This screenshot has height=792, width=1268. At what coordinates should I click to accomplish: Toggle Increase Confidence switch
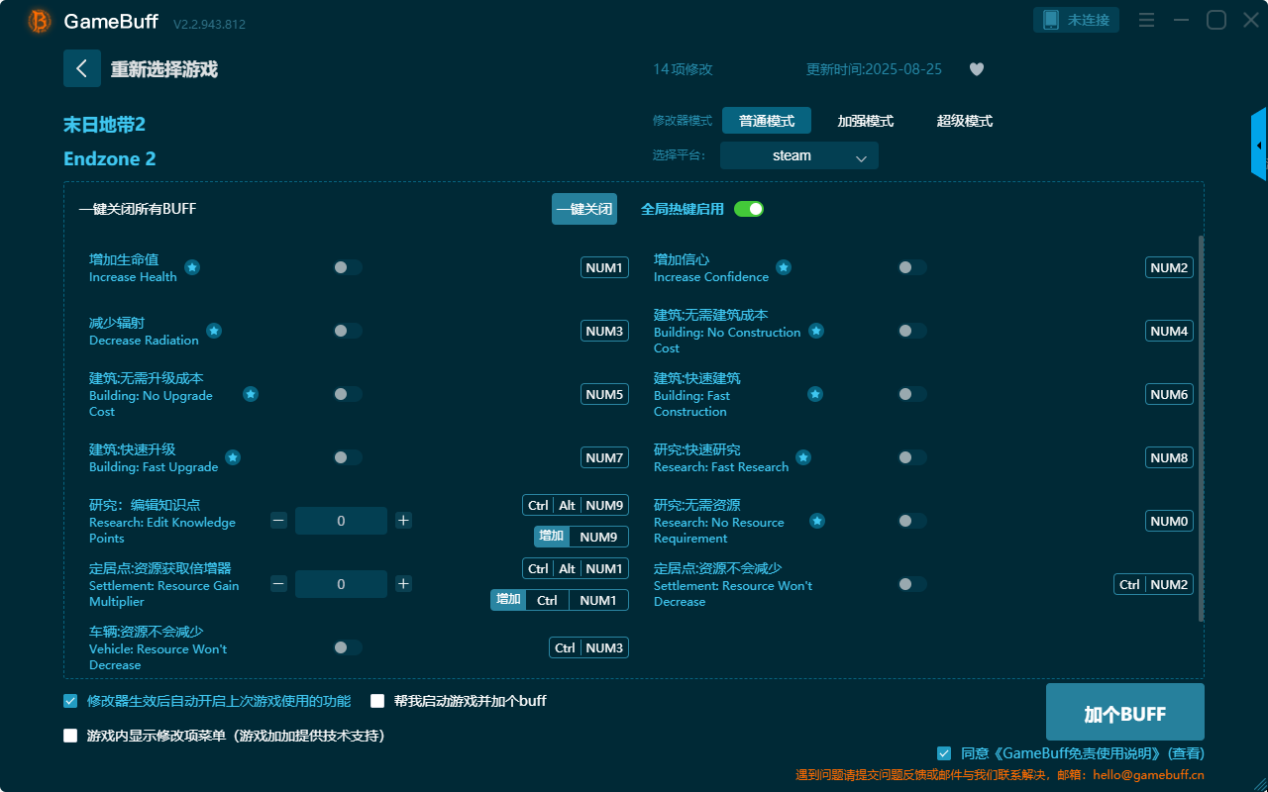point(912,267)
